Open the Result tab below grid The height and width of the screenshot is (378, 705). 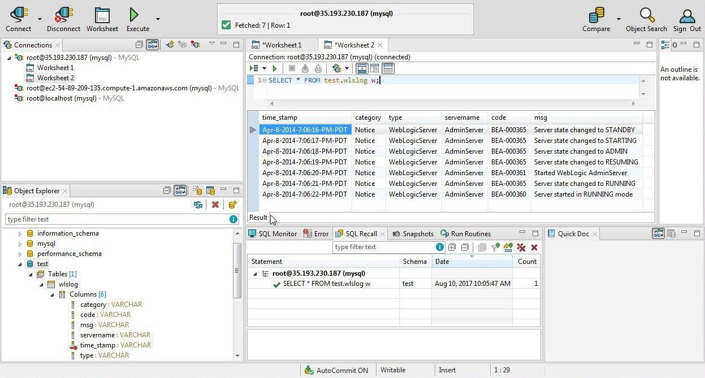(258, 218)
